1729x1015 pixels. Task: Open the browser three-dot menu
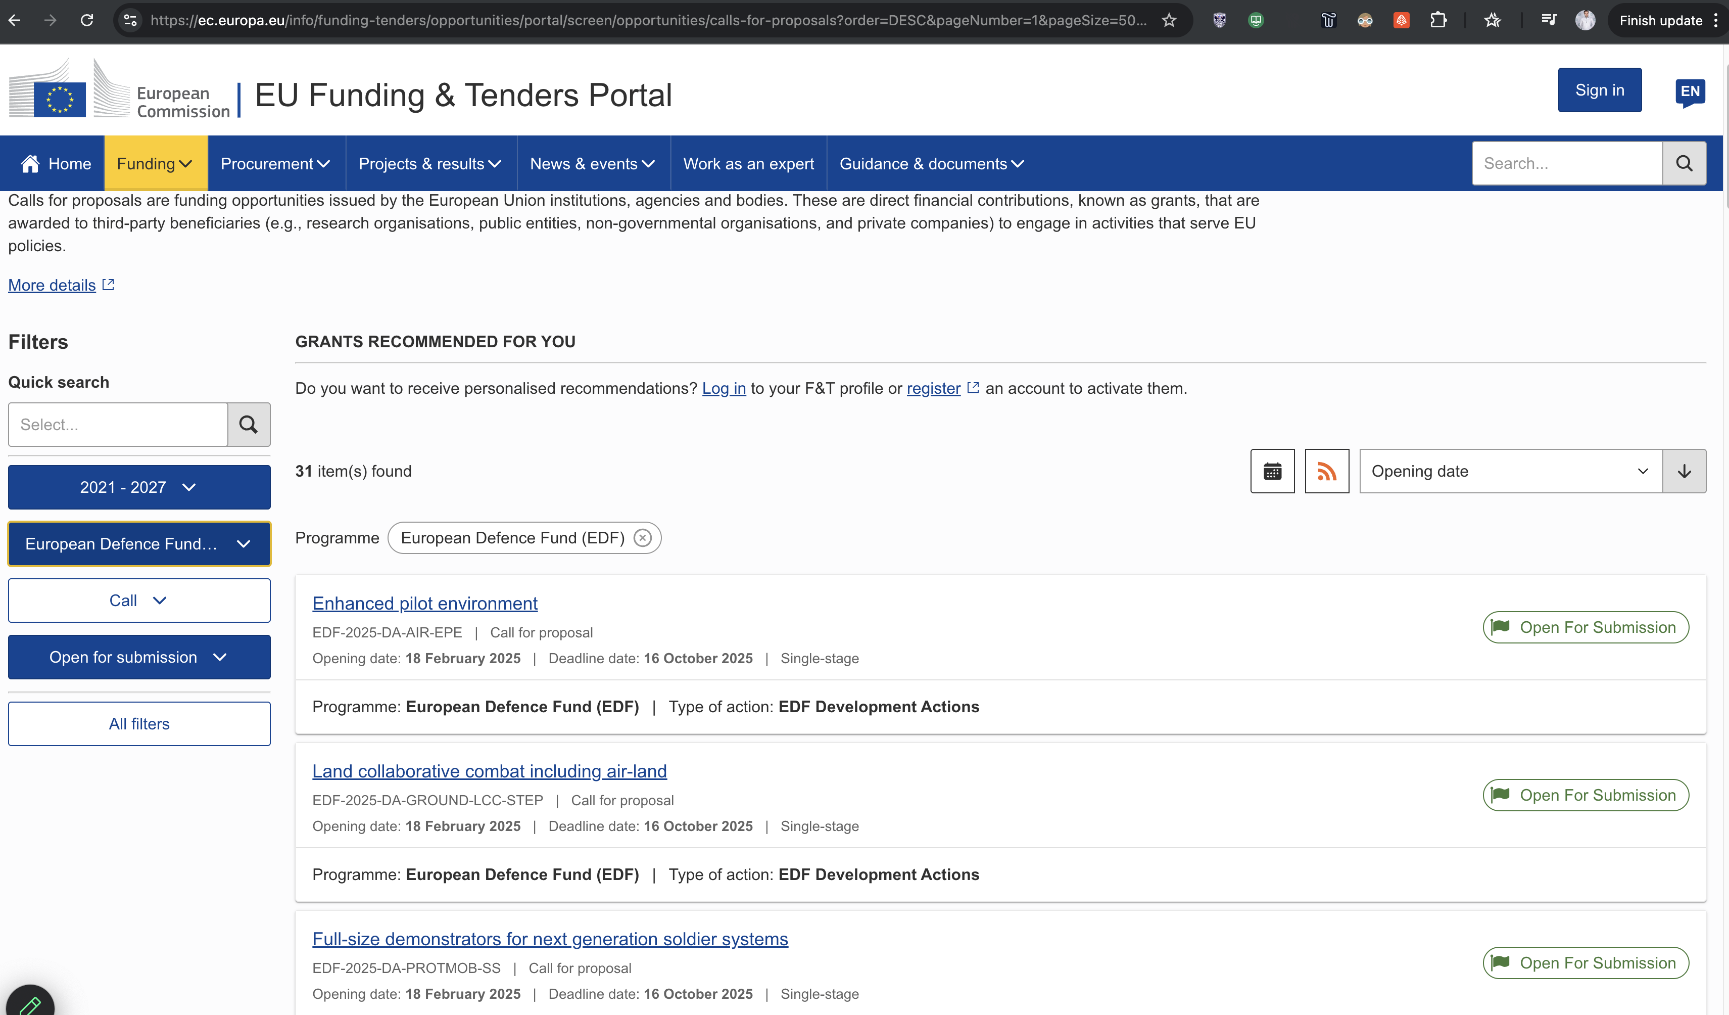click(x=1716, y=20)
